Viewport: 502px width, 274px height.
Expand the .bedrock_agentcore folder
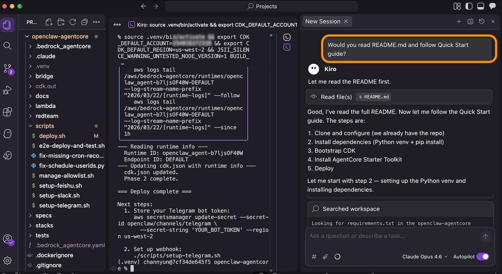pyautogui.click(x=63, y=46)
